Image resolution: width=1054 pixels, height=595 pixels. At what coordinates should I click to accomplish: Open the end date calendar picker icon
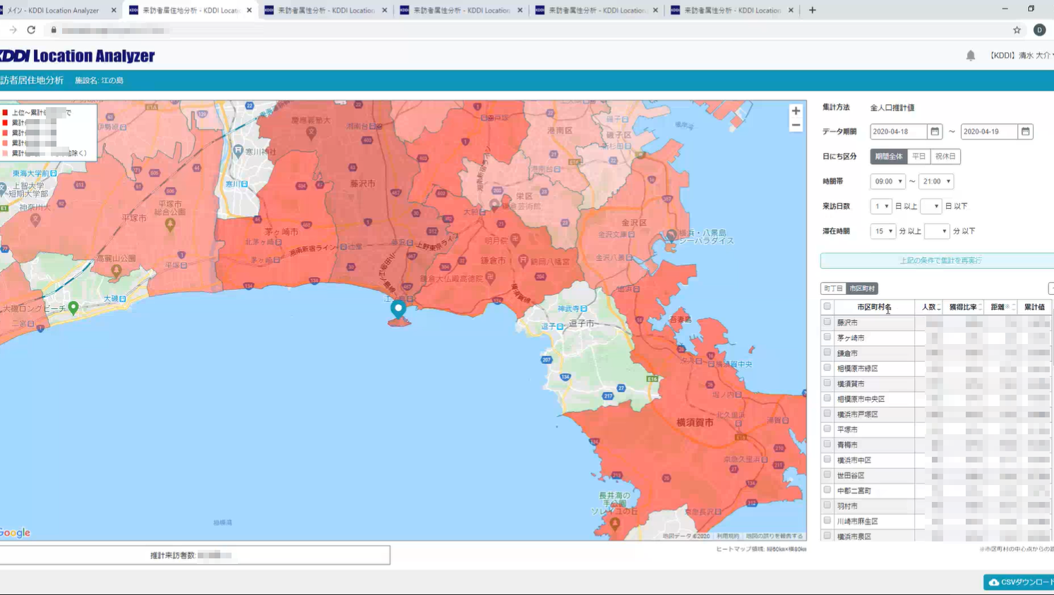click(1025, 131)
